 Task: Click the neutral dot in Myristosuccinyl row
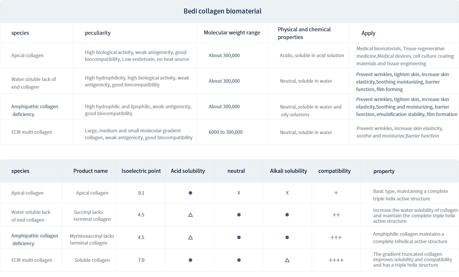point(239,237)
